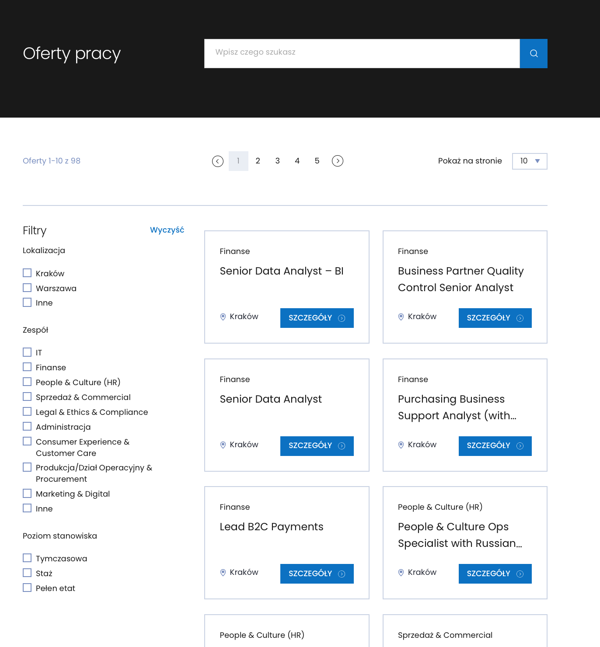The height and width of the screenshot is (647, 600).
Task: Jump to page 5 of offers
Action: 317,161
